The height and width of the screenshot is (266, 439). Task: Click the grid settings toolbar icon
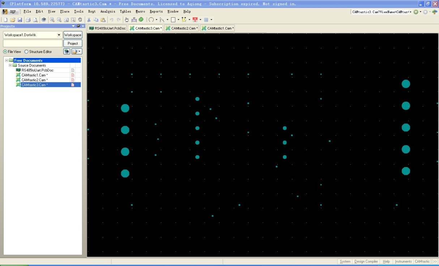[206, 19]
